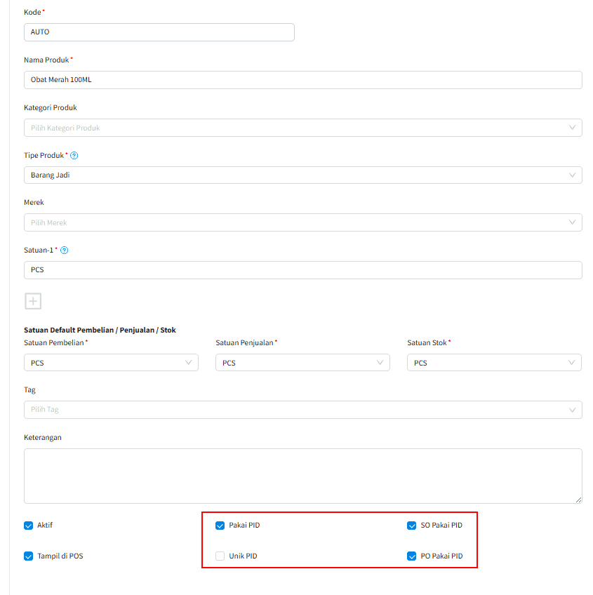Uncheck the Aktif checkbox

29,525
